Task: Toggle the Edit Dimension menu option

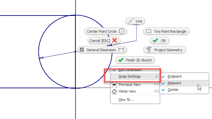Action: (x=135, y=70)
